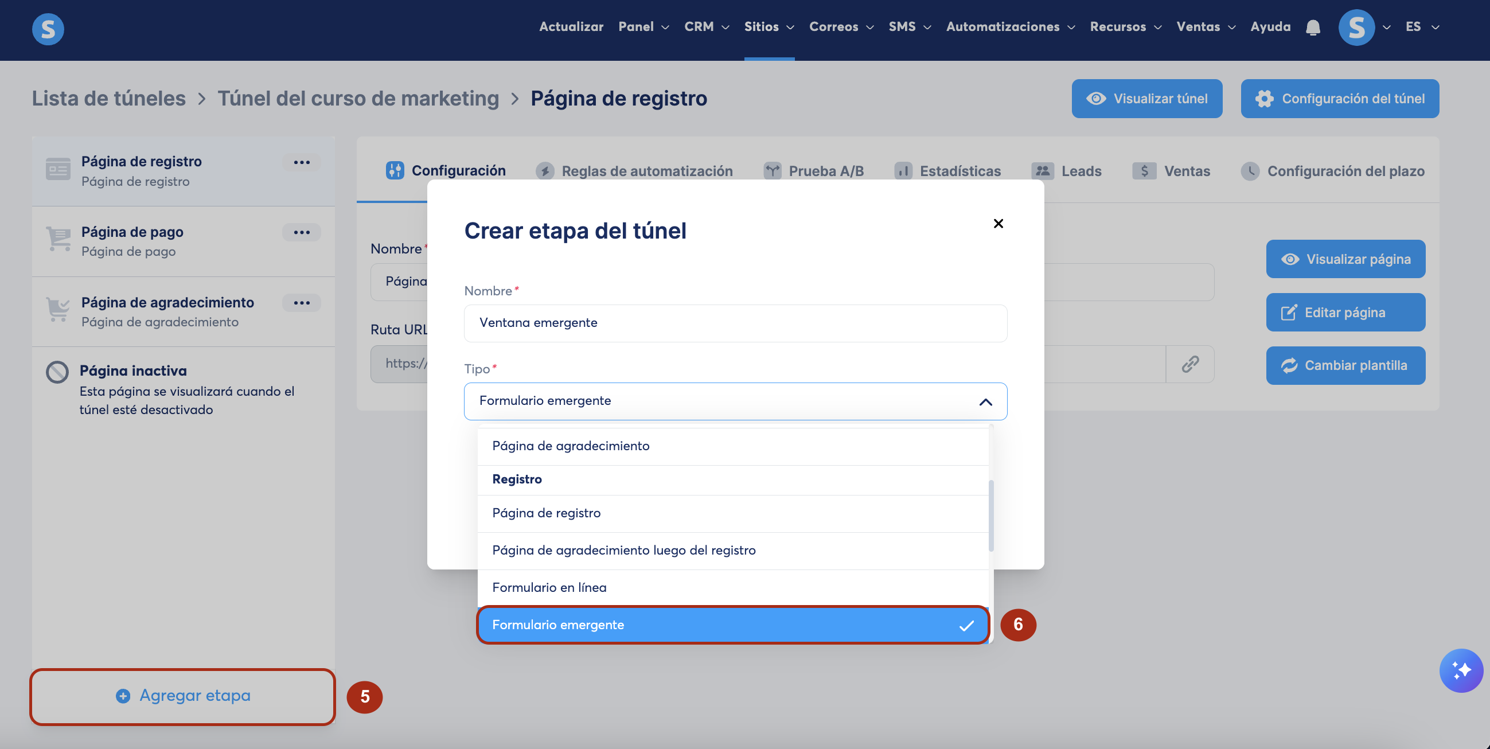Collapse the Tipo dropdown
The image size is (1490, 749).
coord(985,401)
